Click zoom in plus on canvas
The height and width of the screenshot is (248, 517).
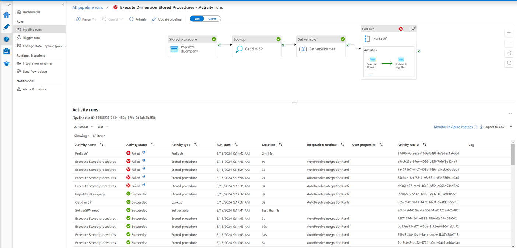509,33
